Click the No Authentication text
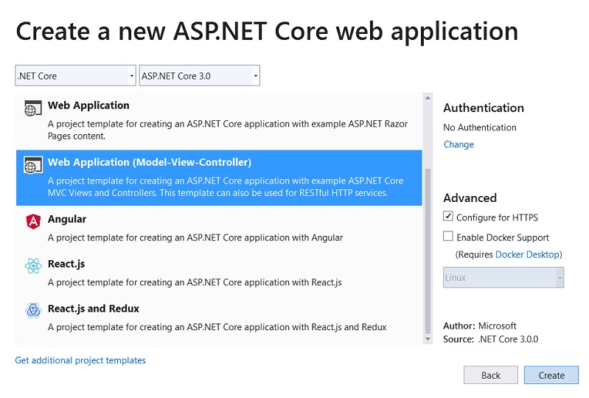This screenshot has width=589, height=398. click(480, 128)
